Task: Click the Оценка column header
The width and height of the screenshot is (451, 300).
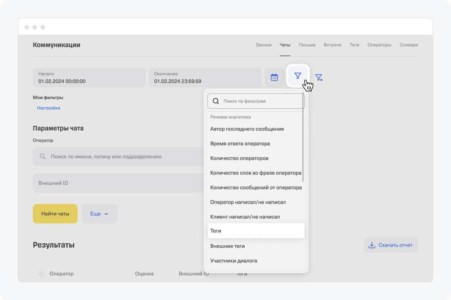Action: 144,274
